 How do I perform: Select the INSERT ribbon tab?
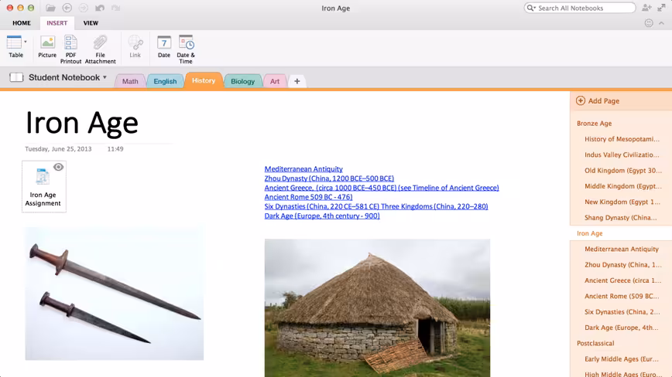[x=57, y=23]
